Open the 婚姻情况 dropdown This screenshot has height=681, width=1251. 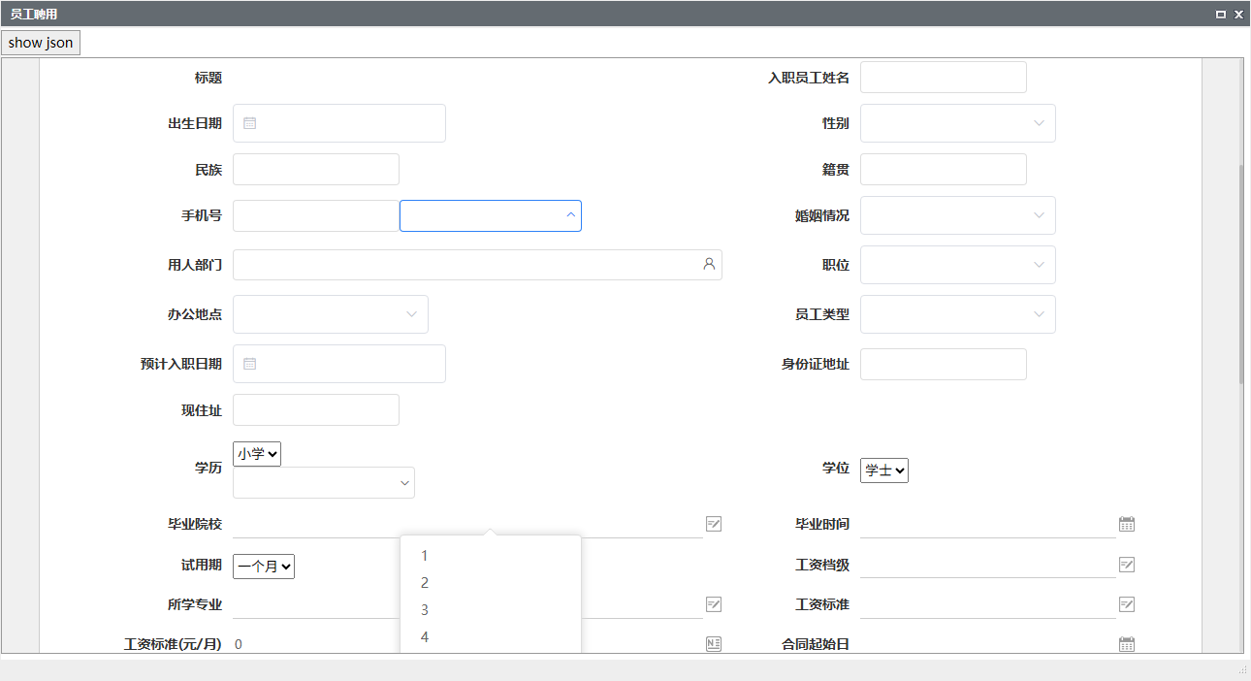tap(957, 215)
